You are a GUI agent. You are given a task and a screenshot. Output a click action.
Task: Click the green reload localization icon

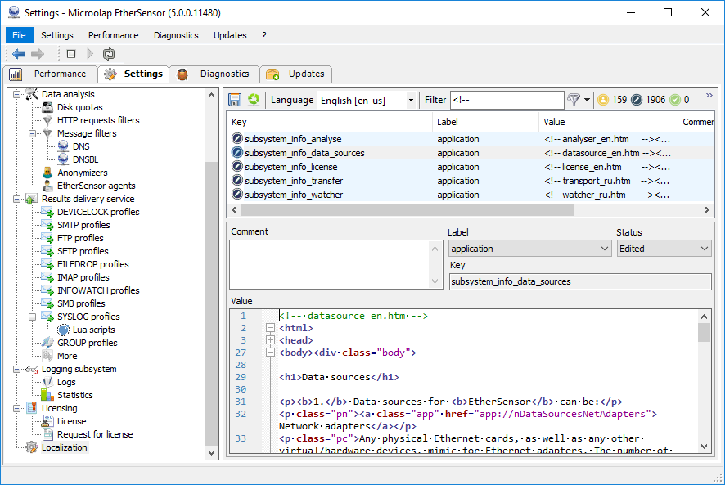(x=254, y=100)
